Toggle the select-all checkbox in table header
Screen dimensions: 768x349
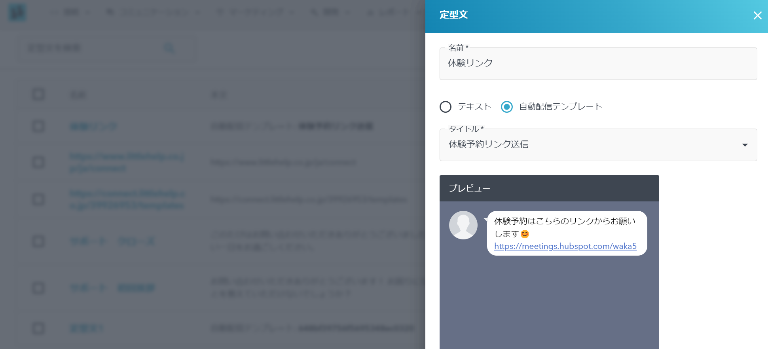point(38,94)
